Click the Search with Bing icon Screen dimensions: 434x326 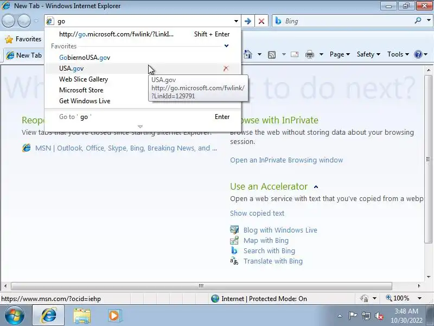(234, 250)
